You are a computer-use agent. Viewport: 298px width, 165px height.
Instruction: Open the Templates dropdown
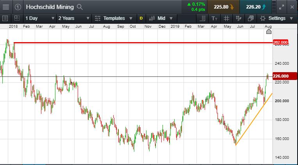coord(118,18)
